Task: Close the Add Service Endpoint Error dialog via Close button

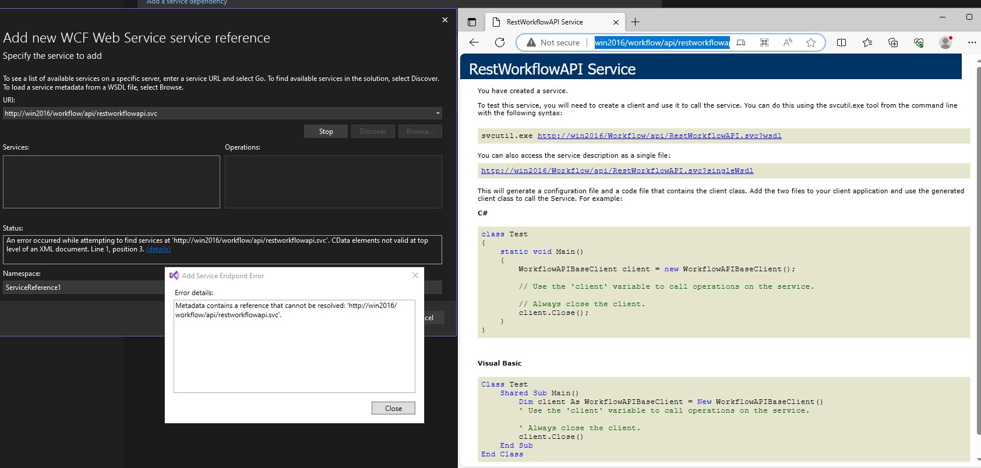Action: tap(393, 408)
